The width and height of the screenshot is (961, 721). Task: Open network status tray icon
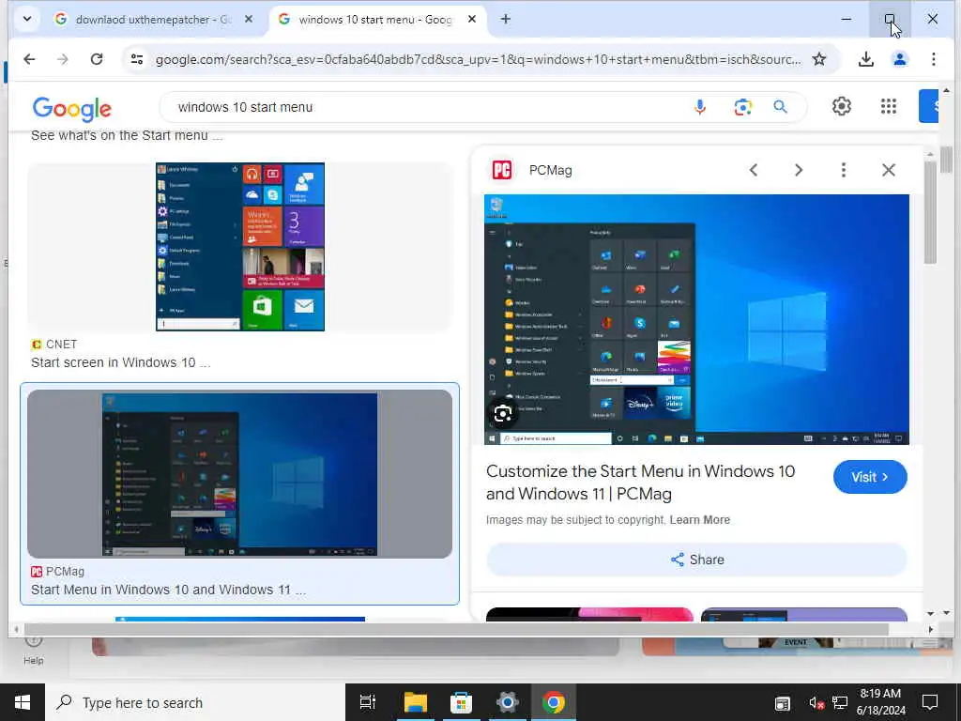(x=840, y=703)
